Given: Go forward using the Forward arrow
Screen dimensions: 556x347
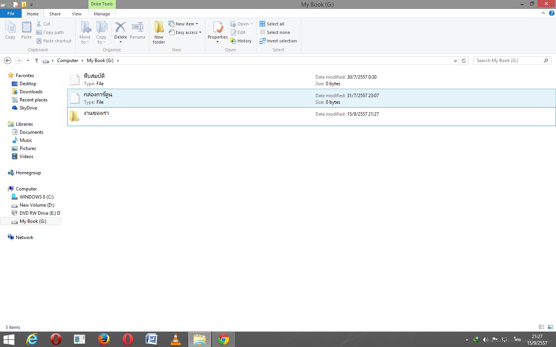Looking at the screenshot, I should tap(19, 61).
